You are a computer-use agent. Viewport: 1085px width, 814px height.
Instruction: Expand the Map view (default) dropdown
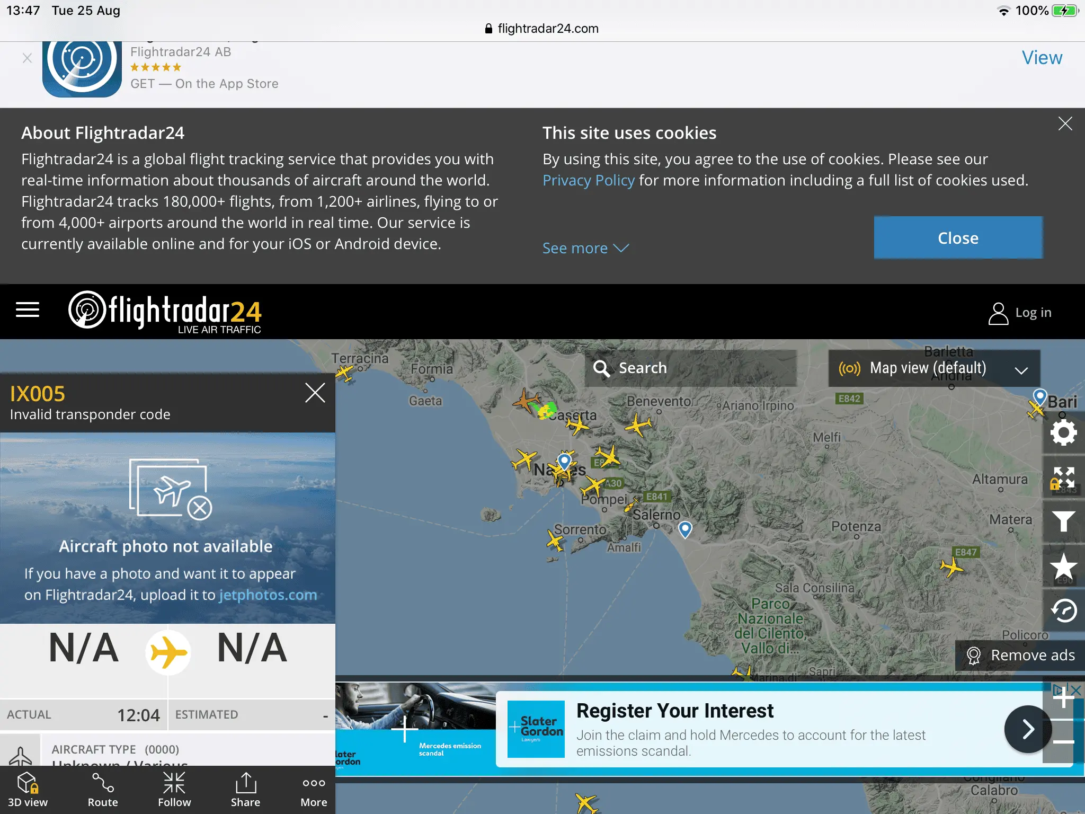click(933, 368)
